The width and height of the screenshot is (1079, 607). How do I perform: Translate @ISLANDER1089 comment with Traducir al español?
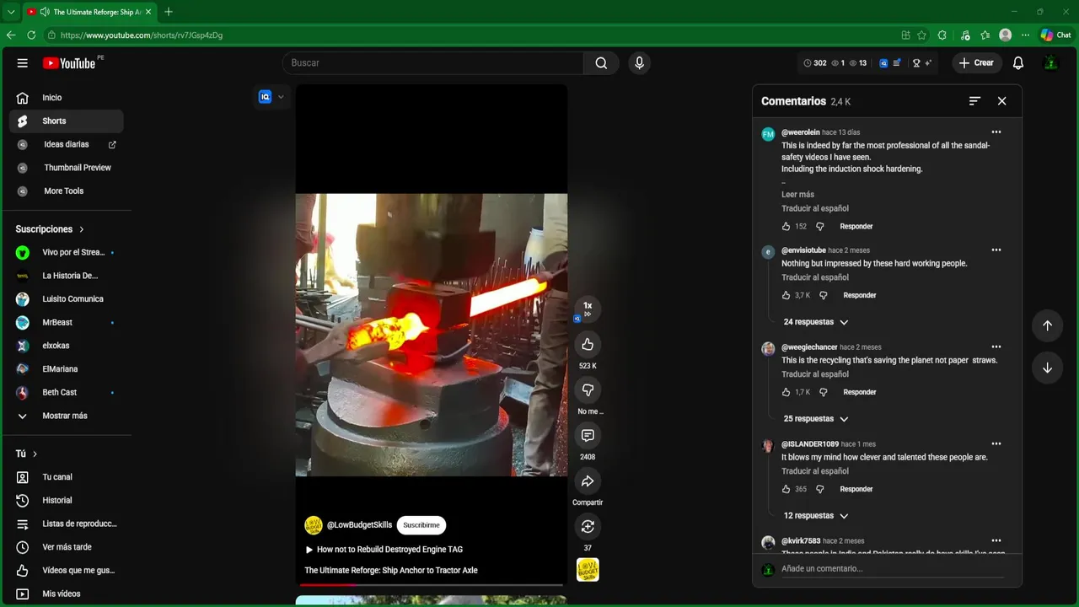815,471
